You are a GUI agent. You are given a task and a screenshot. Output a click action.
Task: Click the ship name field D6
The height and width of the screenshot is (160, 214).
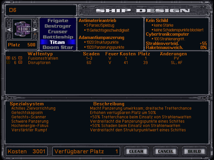coord(40,10)
